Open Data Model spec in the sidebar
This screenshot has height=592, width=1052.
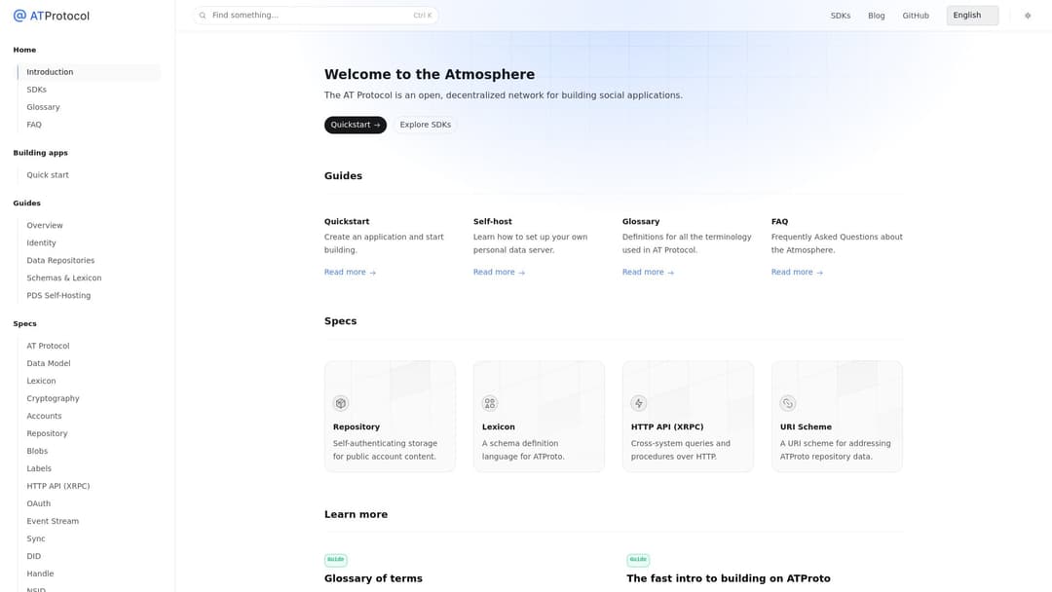(49, 363)
